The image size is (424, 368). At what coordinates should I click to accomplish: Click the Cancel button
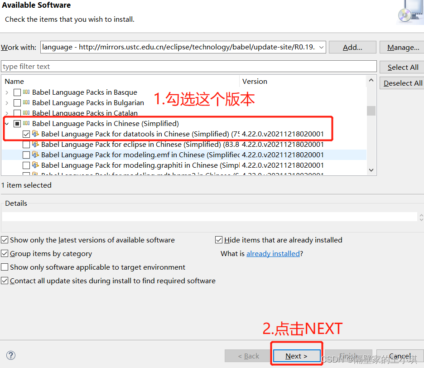[x=400, y=356]
